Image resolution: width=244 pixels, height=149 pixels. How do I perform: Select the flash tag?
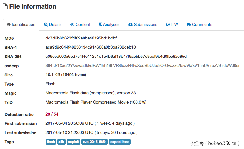coord(51,142)
